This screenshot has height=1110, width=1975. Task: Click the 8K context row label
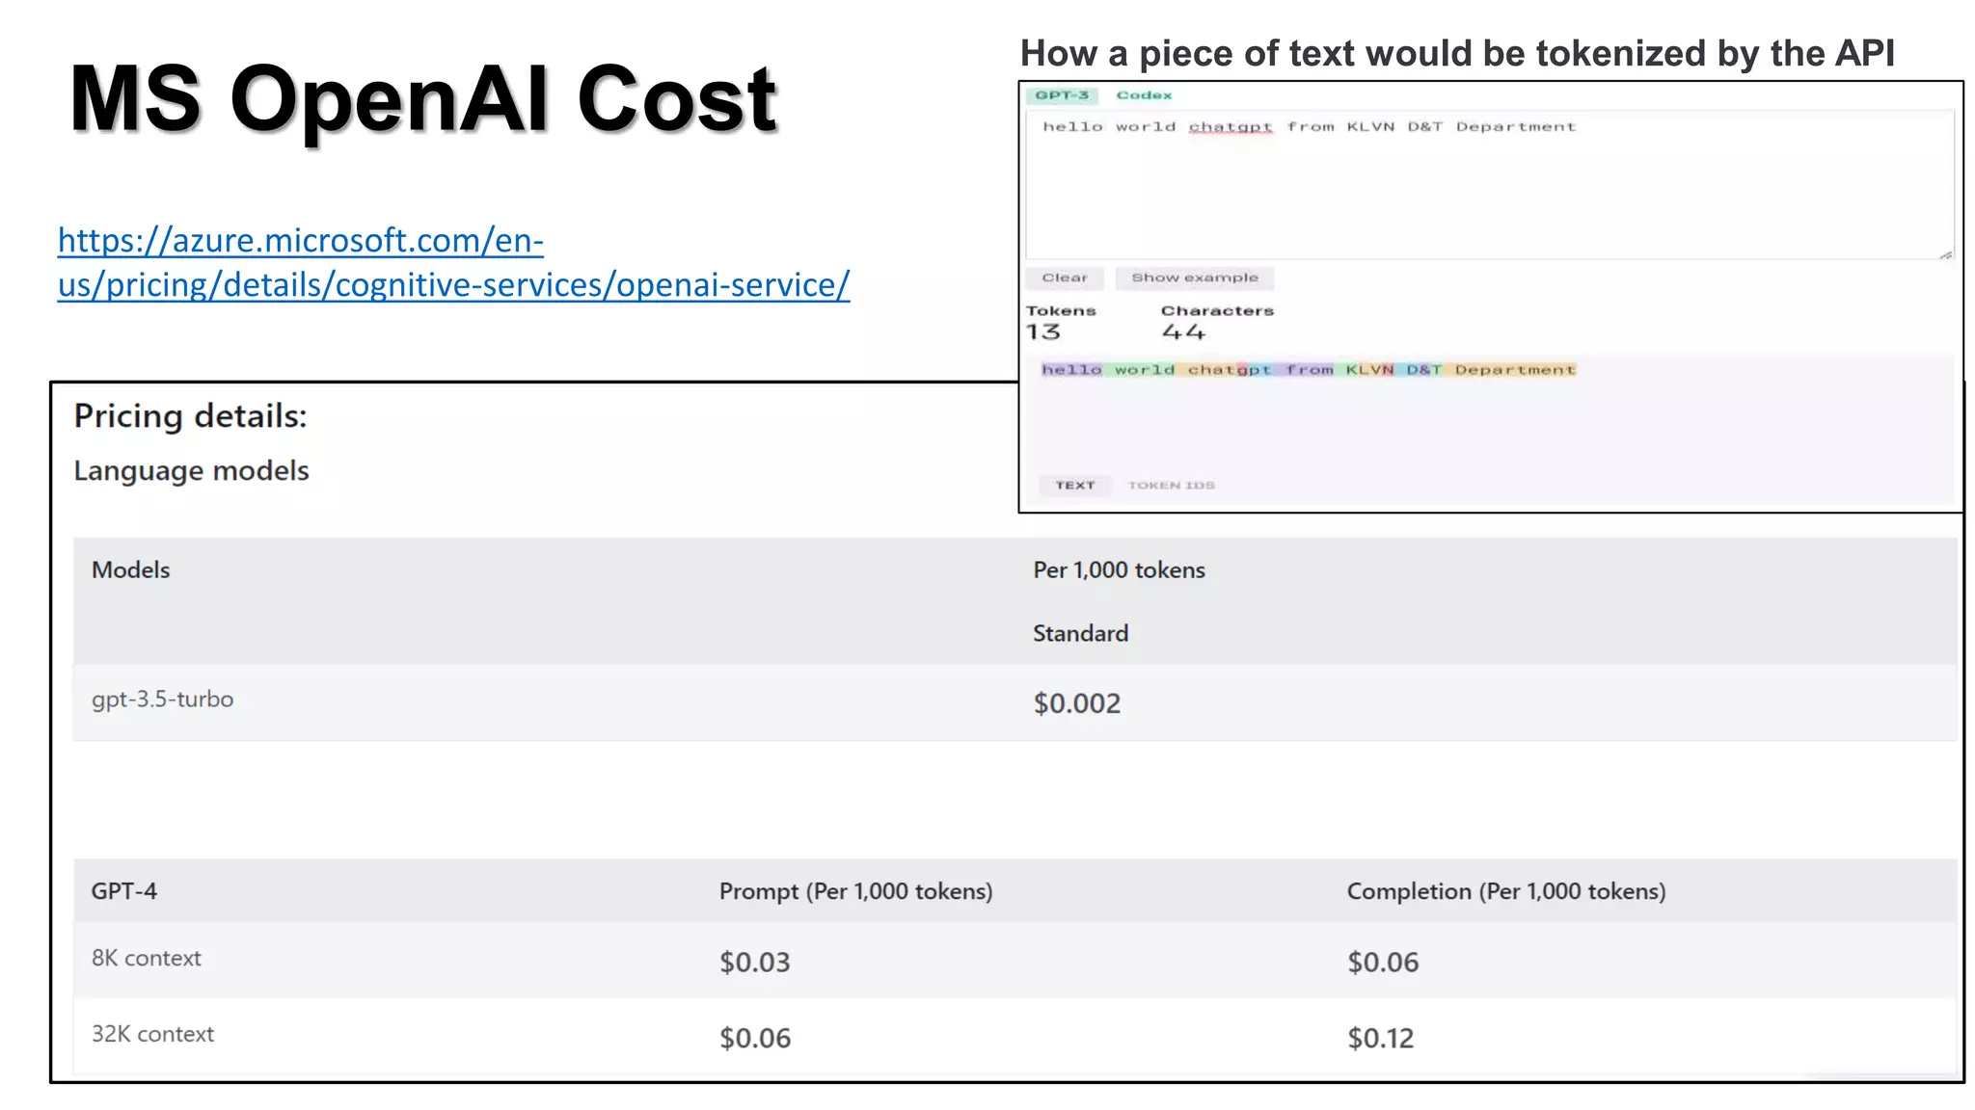(x=147, y=959)
